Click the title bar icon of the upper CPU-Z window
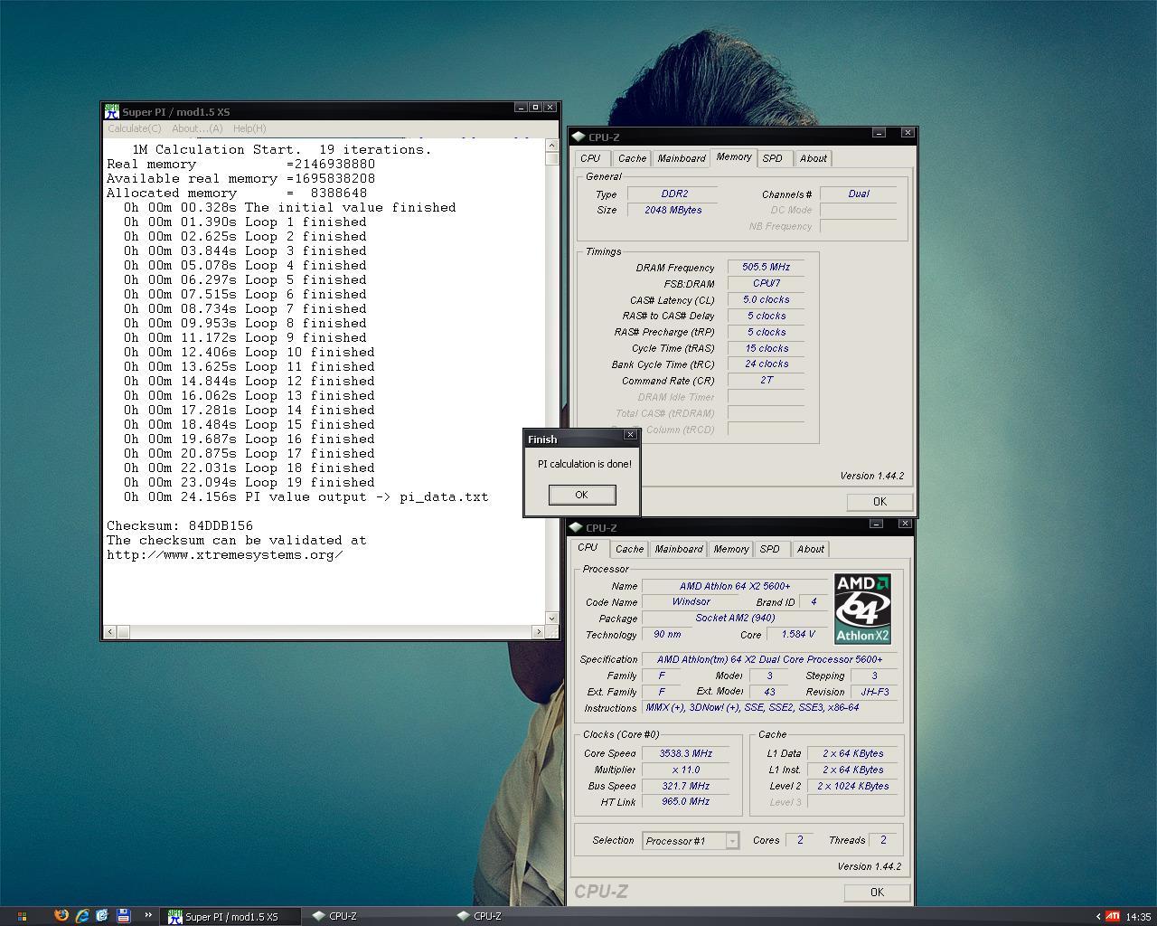 click(x=578, y=137)
